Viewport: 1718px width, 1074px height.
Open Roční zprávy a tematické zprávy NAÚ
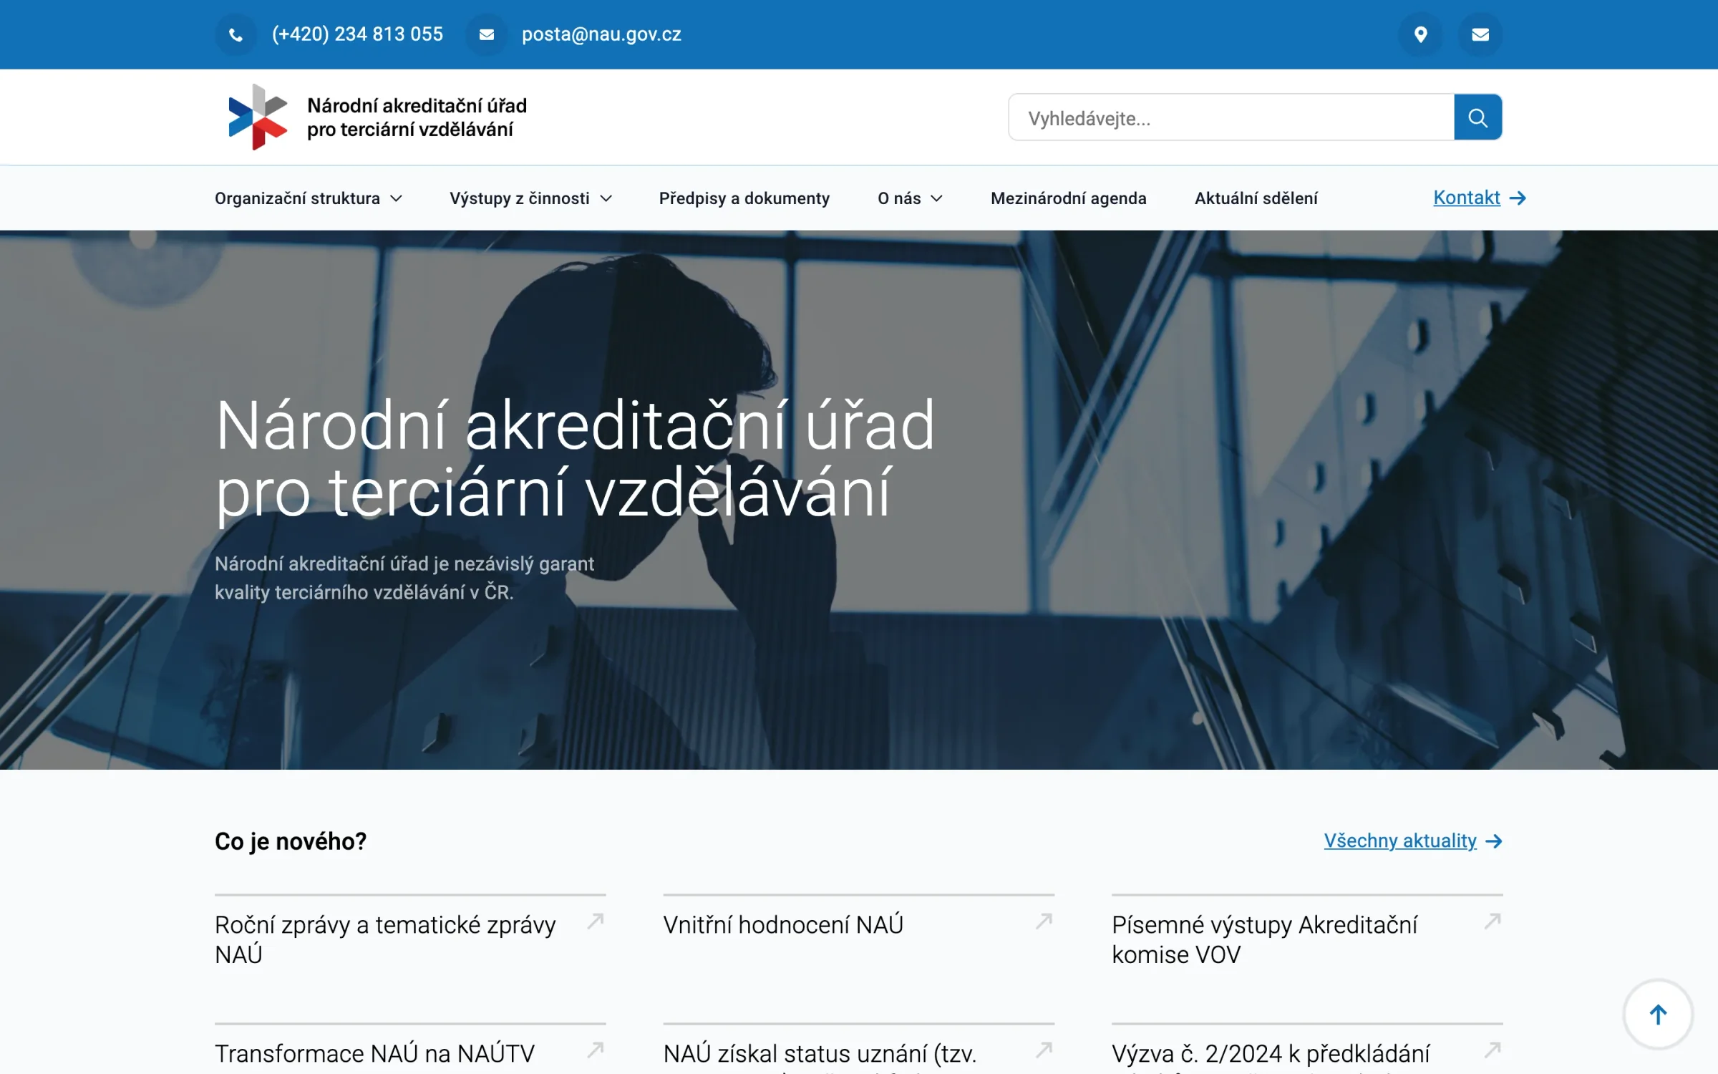(385, 939)
